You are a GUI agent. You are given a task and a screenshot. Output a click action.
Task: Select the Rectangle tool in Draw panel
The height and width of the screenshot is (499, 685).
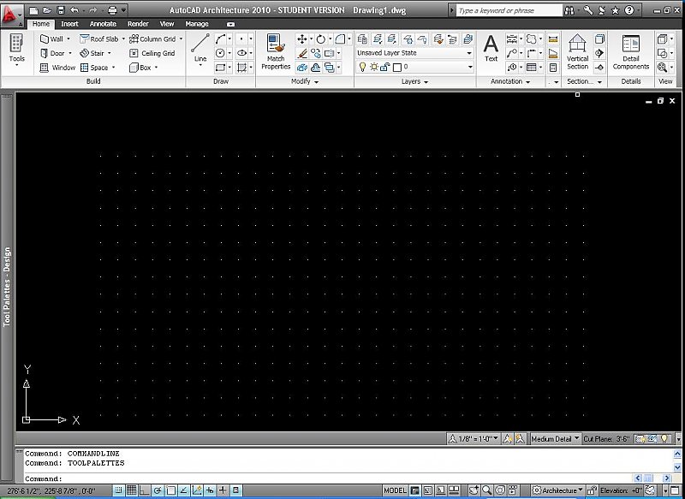point(220,68)
